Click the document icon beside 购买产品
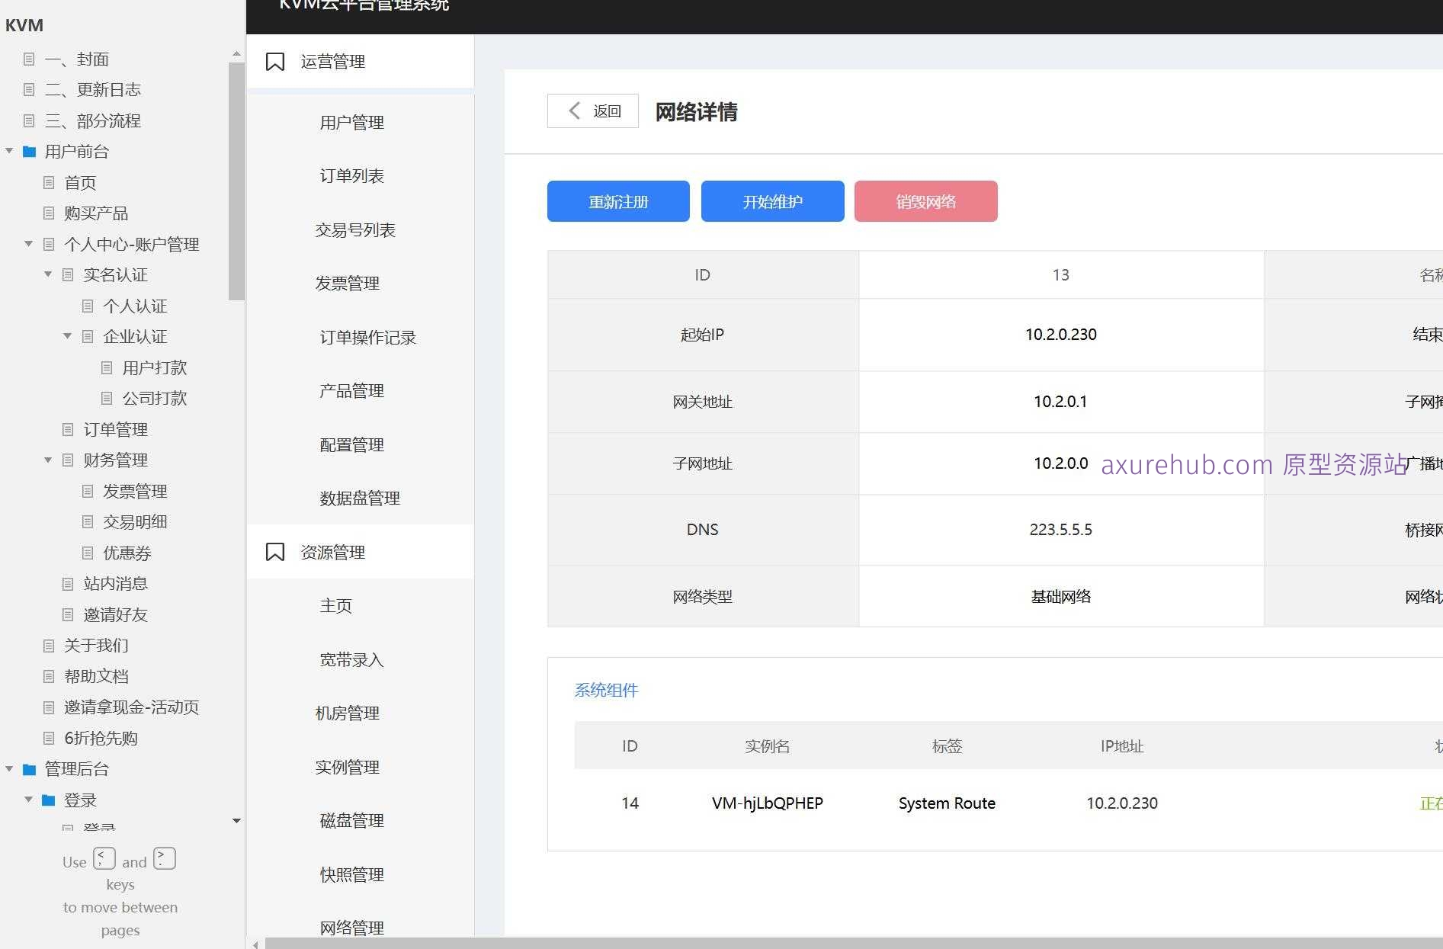This screenshot has height=949, width=1443. pyautogui.click(x=47, y=213)
